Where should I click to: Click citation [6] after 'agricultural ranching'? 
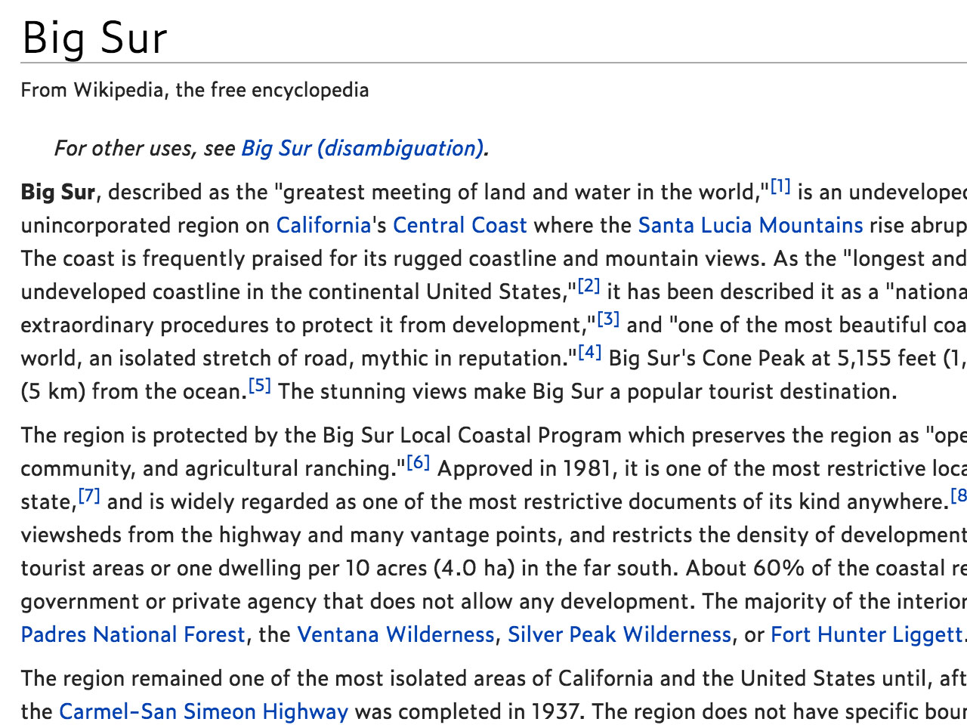click(418, 463)
